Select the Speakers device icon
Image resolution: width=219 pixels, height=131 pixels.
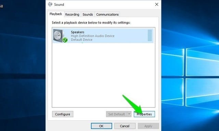tap(60, 36)
